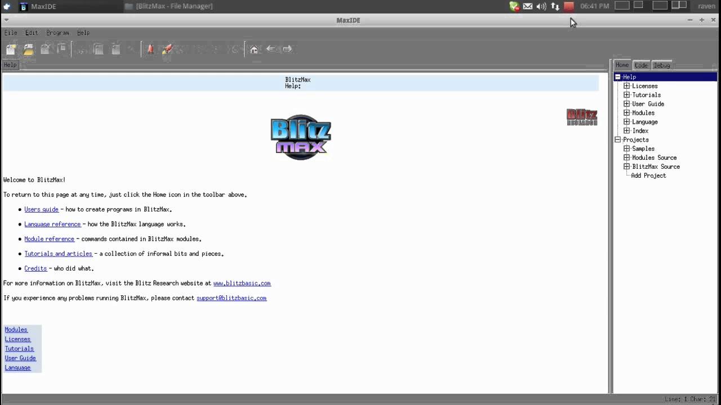
Task: Expand the User Guide tree node
Action: pos(627,104)
